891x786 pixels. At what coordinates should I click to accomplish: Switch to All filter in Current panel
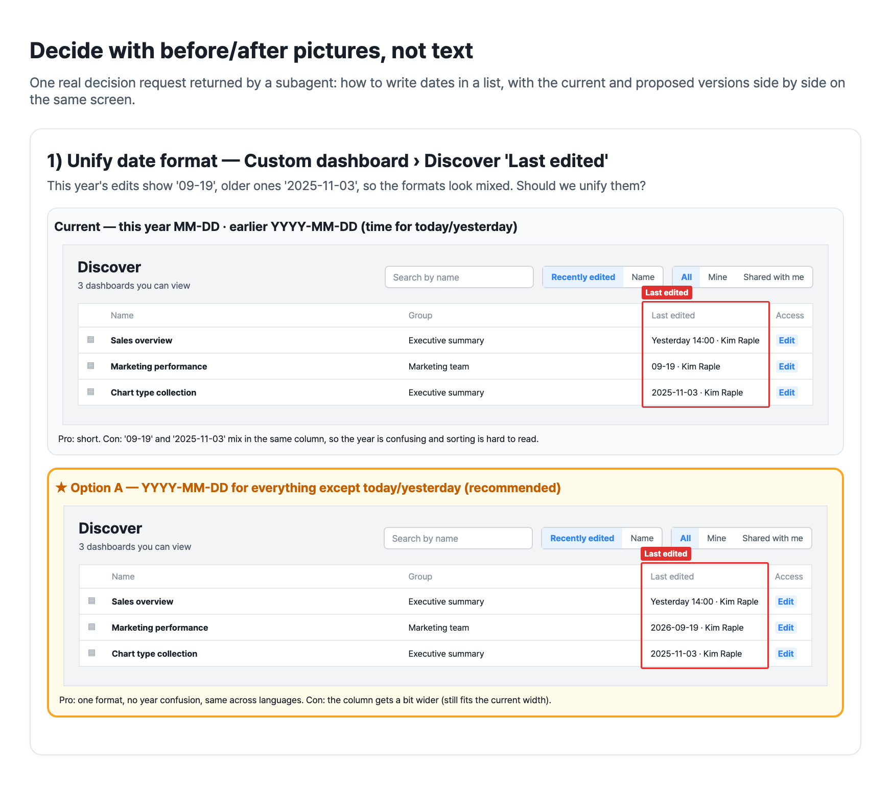(x=687, y=277)
